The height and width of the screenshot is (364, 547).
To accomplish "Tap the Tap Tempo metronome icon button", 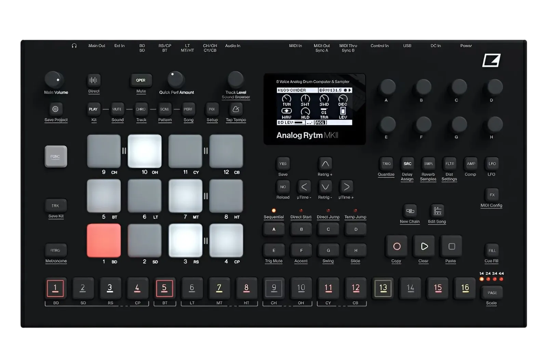I will pos(236,109).
